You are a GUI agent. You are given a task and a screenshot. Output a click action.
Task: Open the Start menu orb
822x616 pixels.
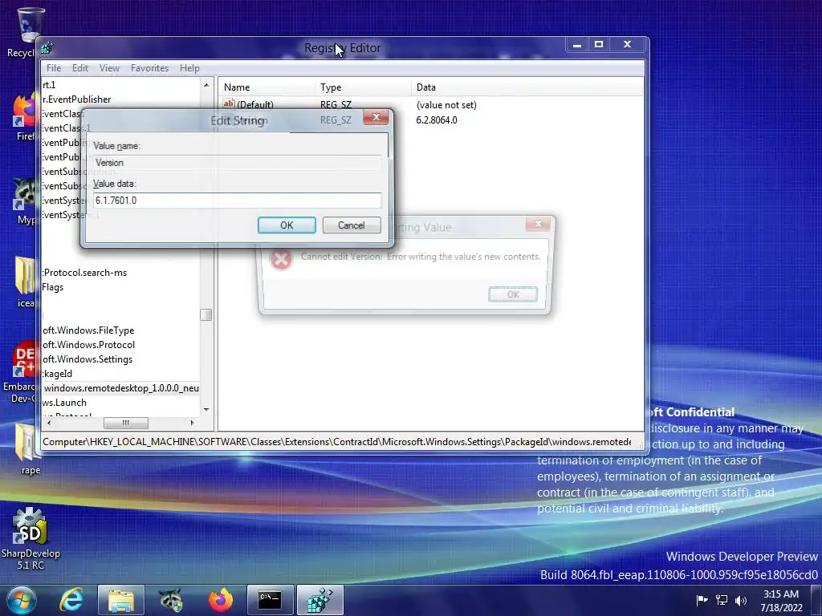coord(22,600)
